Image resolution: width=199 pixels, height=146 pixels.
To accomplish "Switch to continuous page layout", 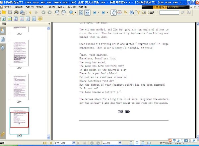I will 137,143.
